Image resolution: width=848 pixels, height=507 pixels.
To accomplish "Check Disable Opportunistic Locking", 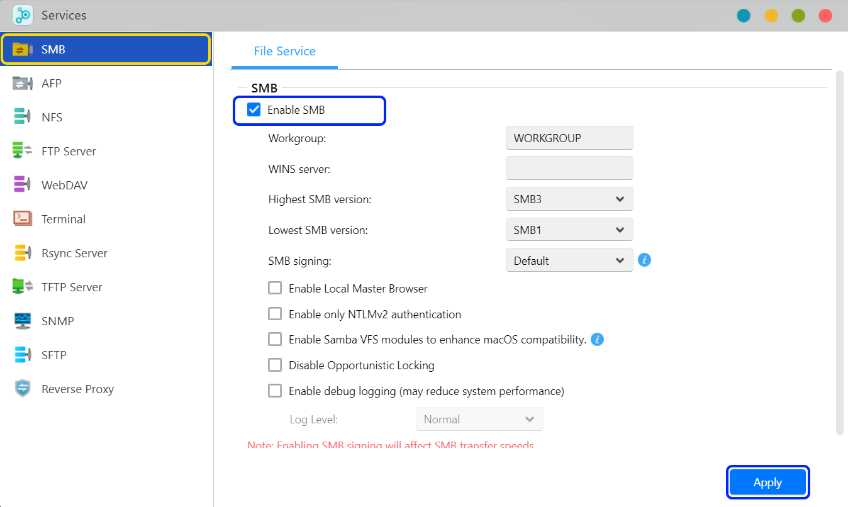I will pyautogui.click(x=275, y=365).
